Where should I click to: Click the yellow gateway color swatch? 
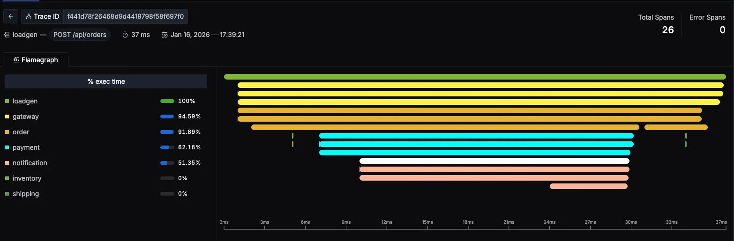coord(7,117)
